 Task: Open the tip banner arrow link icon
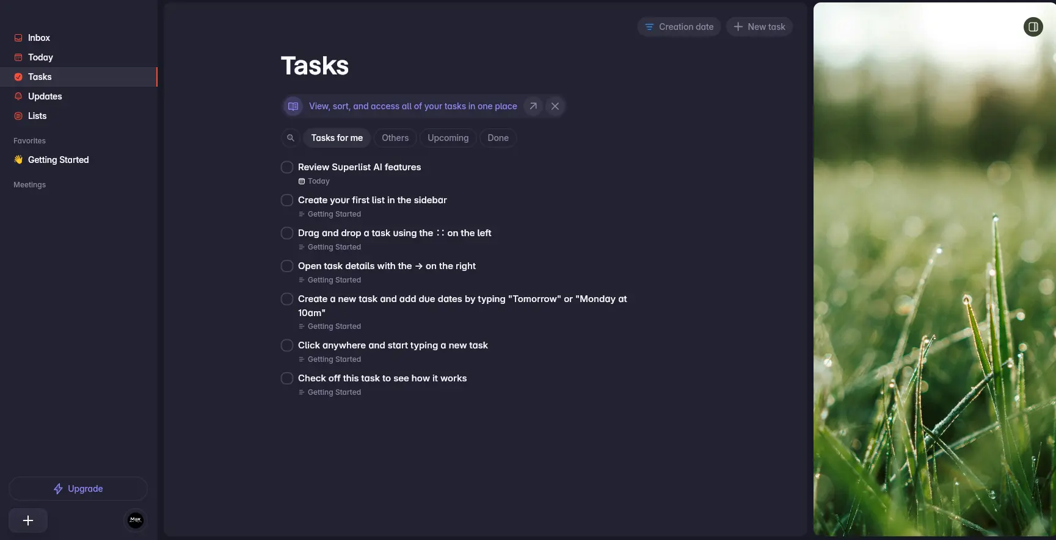coord(533,106)
